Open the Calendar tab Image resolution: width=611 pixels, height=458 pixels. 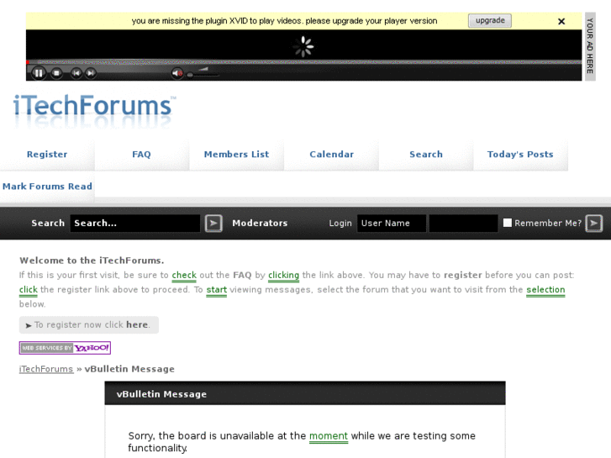tap(332, 155)
